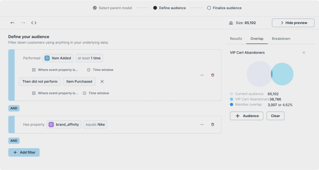This screenshot has width=319, height=170.
Task: Switch to the Results tab
Action: [236, 39]
